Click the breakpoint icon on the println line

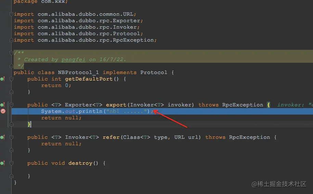(x=3, y=111)
